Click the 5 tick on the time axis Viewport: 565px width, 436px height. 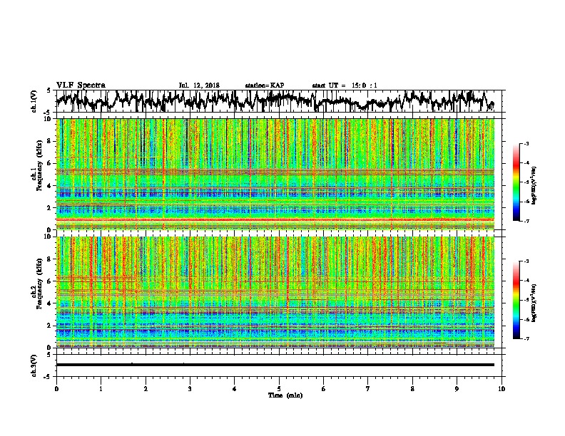coord(279,389)
